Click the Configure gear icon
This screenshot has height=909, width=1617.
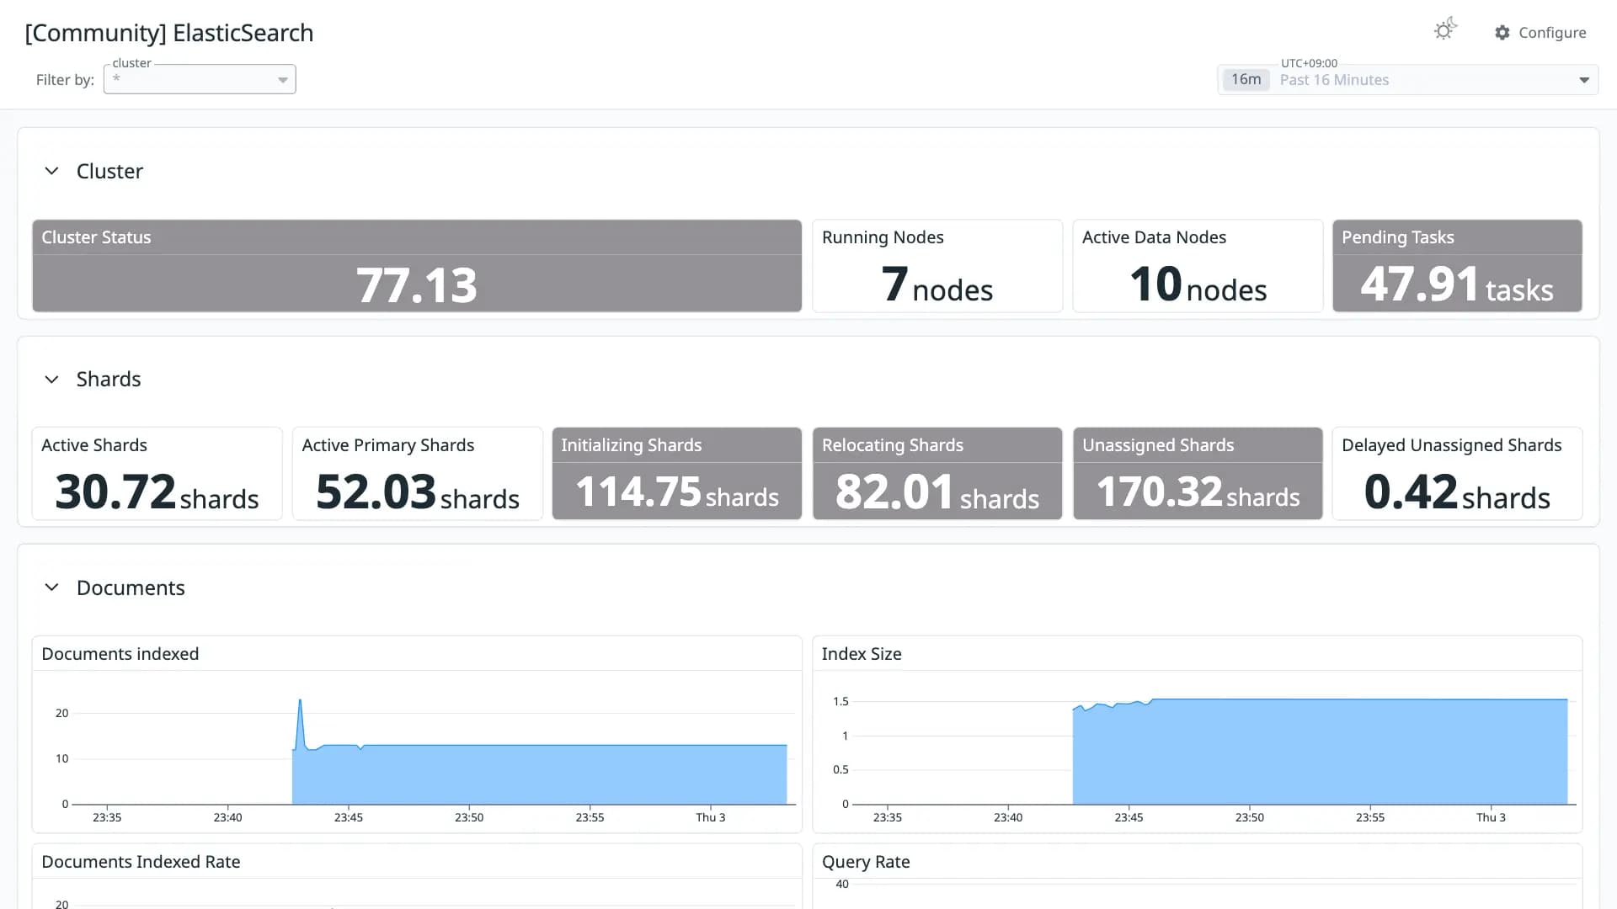tap(1502, 32)
